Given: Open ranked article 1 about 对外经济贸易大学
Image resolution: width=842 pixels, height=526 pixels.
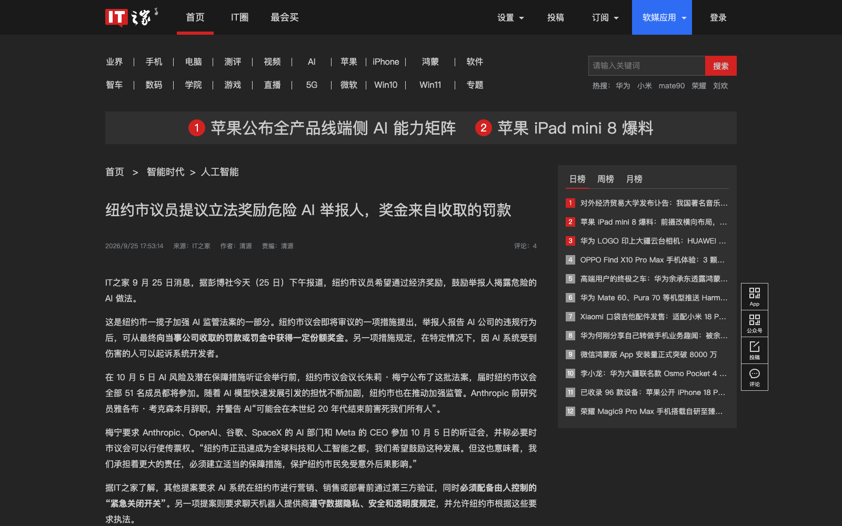Looking at the screenshot, I should 654,203.
